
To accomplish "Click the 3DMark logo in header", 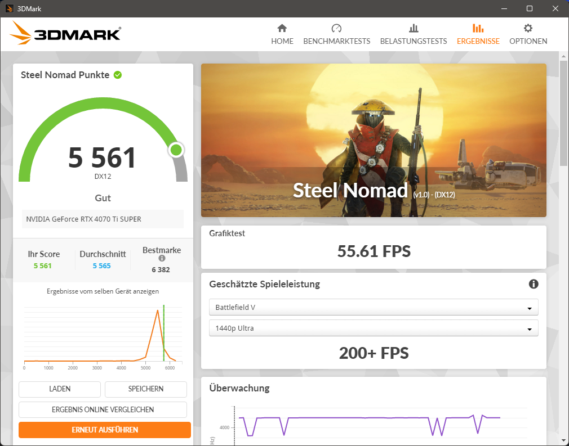I will [65, 33].
